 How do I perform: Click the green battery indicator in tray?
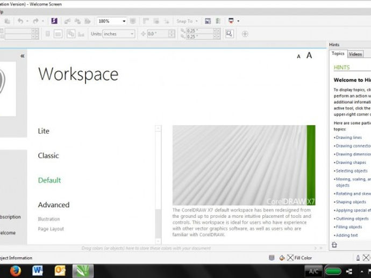[x=333, y=272]
